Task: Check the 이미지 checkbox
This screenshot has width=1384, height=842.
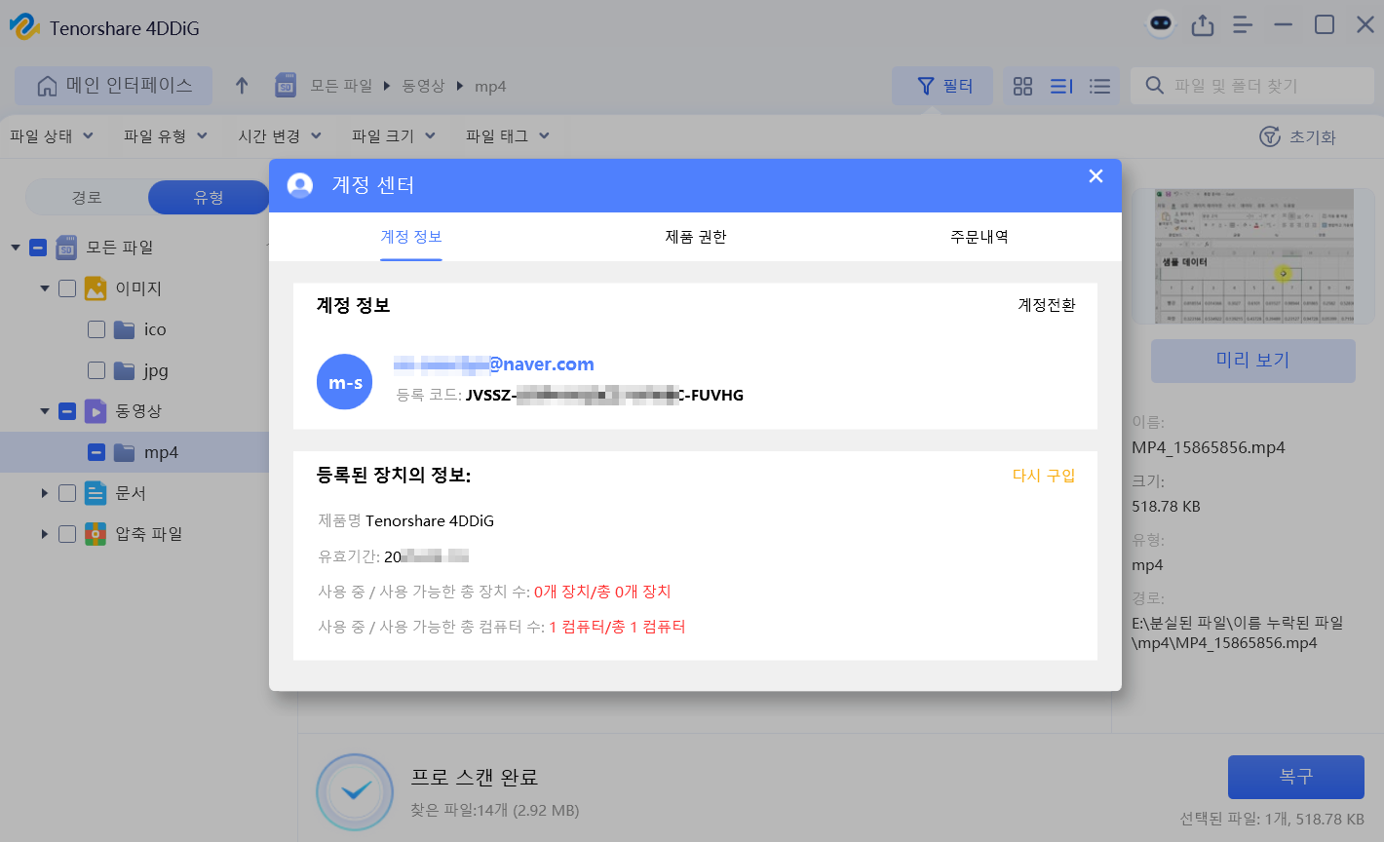Action: click(67, 288)
